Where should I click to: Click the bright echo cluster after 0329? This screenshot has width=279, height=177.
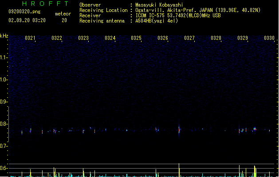[255, 129]
